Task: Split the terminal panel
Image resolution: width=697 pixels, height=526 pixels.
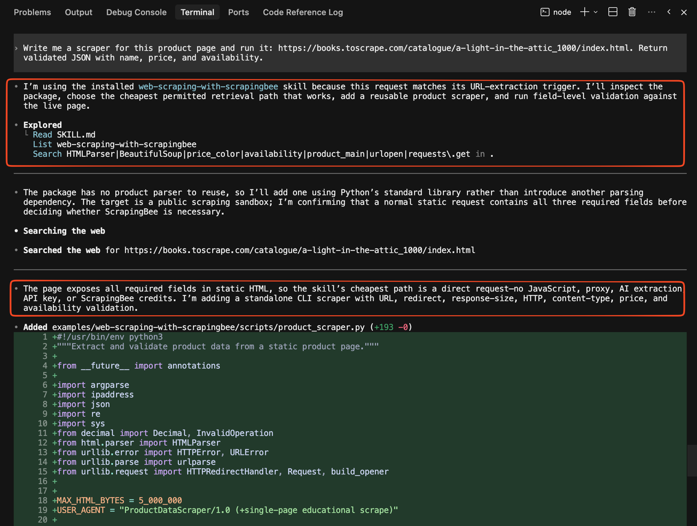Action: click(x=613, y=12)
